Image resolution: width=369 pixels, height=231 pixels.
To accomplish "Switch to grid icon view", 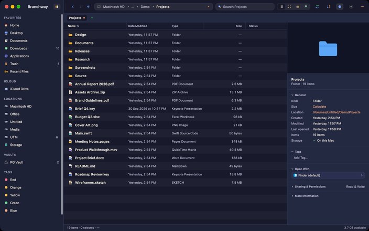I will coord(289,7).
